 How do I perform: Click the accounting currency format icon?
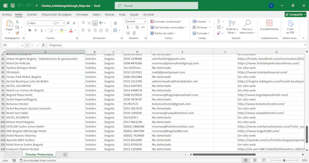tap(128, 27)
